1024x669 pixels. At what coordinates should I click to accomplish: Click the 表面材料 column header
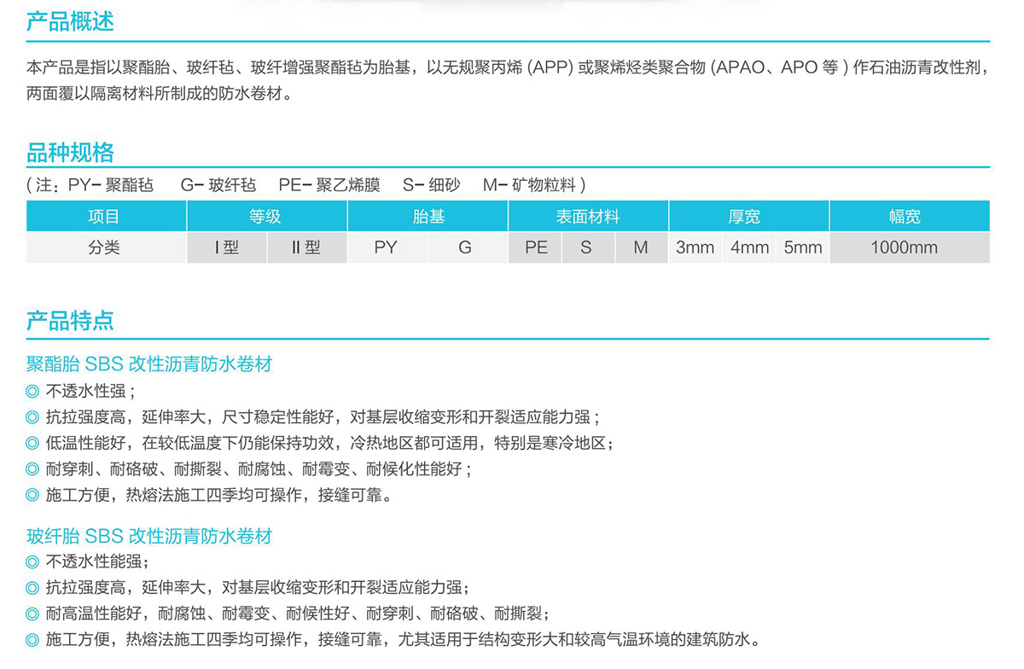(x=588, y=217)
